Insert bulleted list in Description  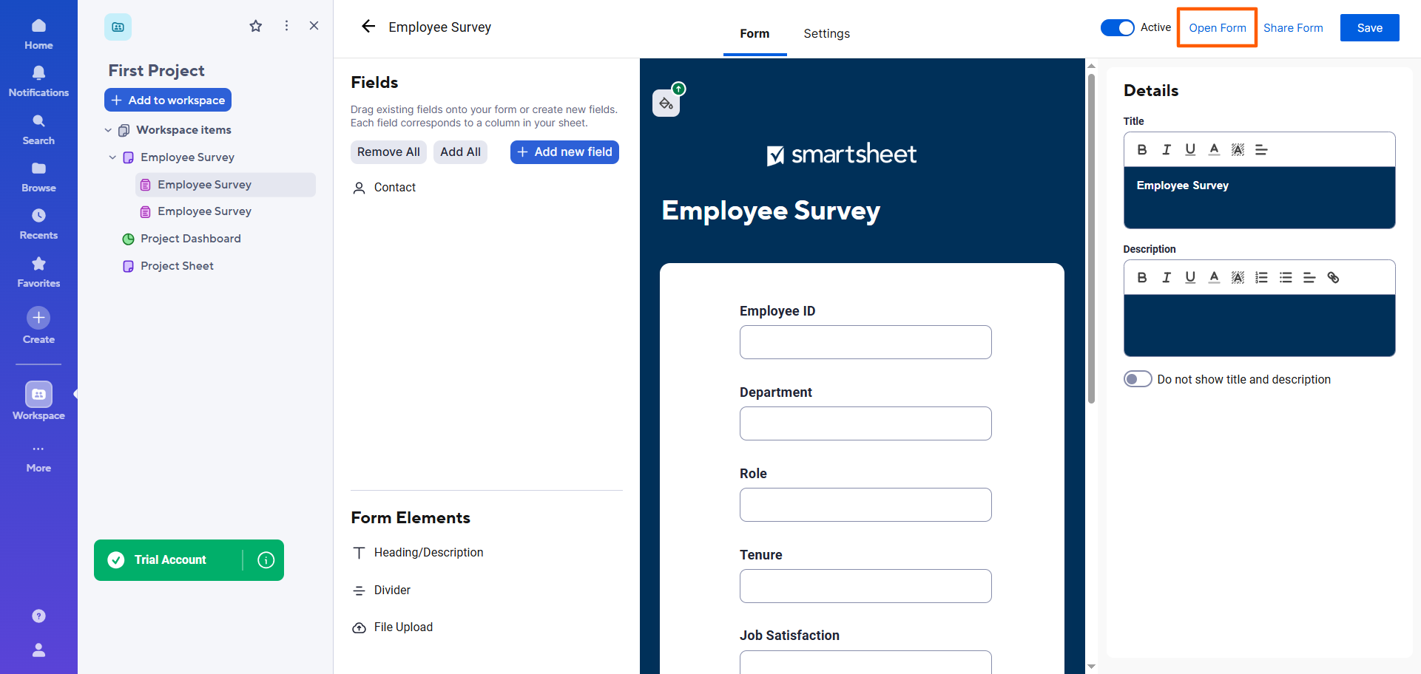pos(1286,277)
